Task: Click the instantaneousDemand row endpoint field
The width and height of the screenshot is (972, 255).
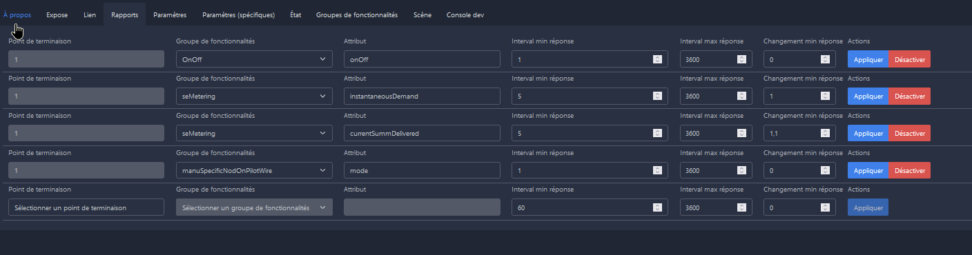Action: 86,96
